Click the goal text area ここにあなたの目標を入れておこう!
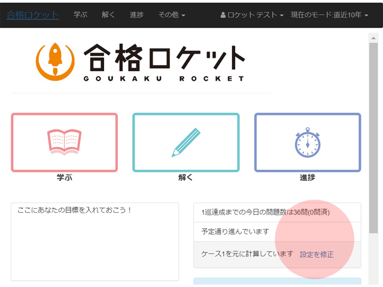This screenshot has height=287, width=383. [x=95, y=242]
